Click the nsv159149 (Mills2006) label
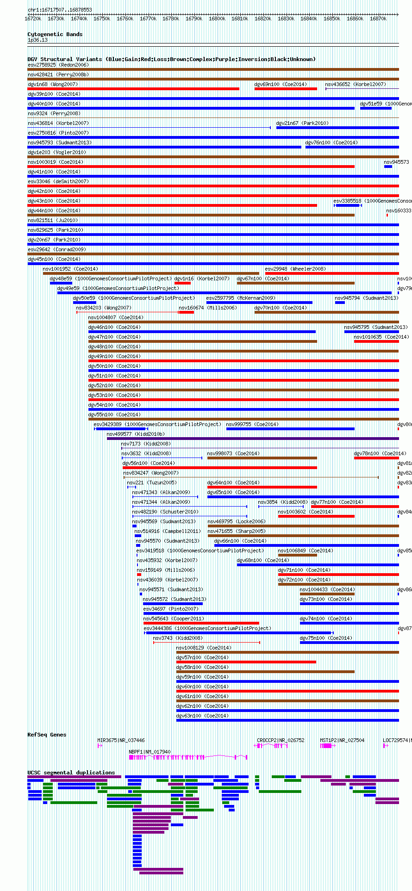The image size is (412, 891). tap(166, 570)
